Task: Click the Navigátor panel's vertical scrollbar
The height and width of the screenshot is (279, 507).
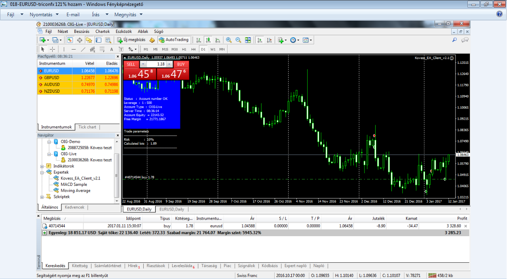Action: [116, 174]
